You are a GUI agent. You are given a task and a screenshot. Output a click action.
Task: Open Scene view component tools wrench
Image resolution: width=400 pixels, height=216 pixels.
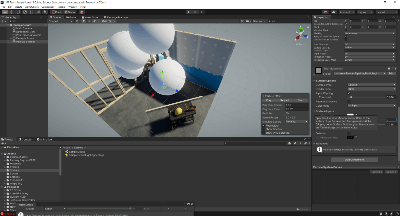242,21
